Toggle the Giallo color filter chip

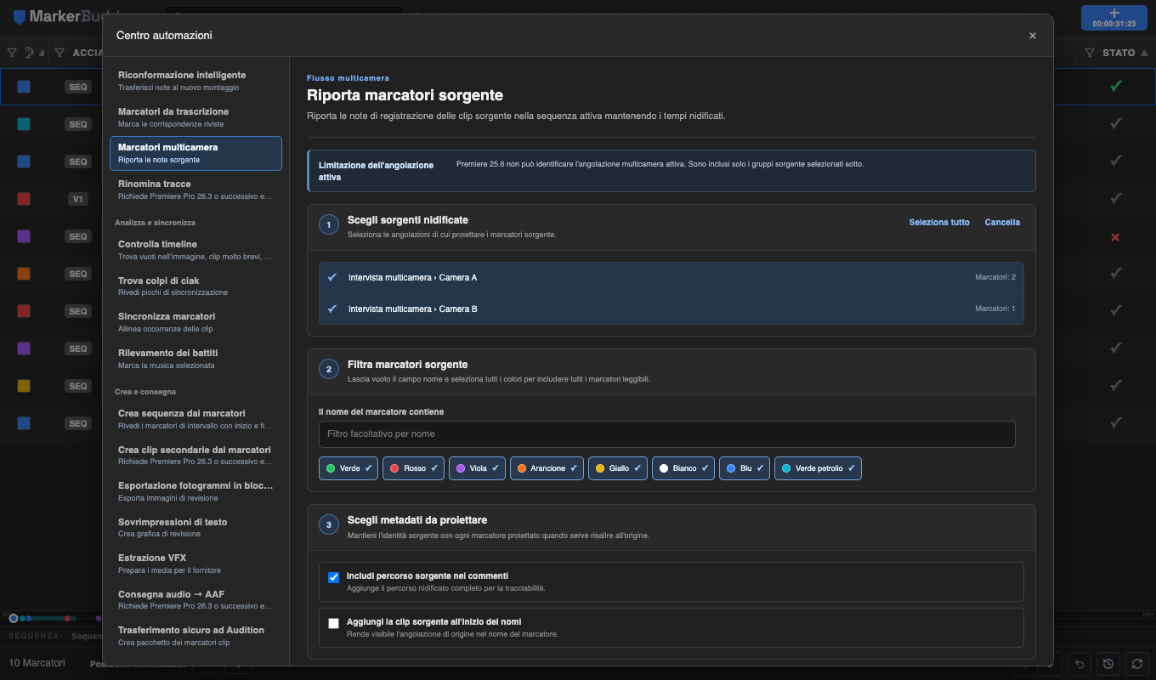tap(618, 468)
